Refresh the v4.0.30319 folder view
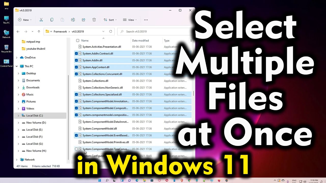Image resolution: width=326 pixels, height=183 pixels. pyautogui.click(x=111, y=32)
